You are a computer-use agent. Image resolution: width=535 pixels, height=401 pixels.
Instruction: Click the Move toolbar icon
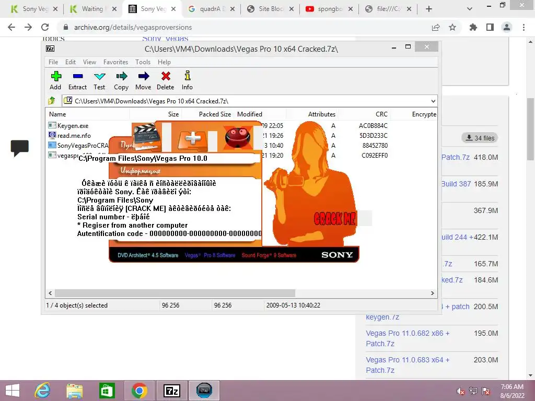pos(143,80)
